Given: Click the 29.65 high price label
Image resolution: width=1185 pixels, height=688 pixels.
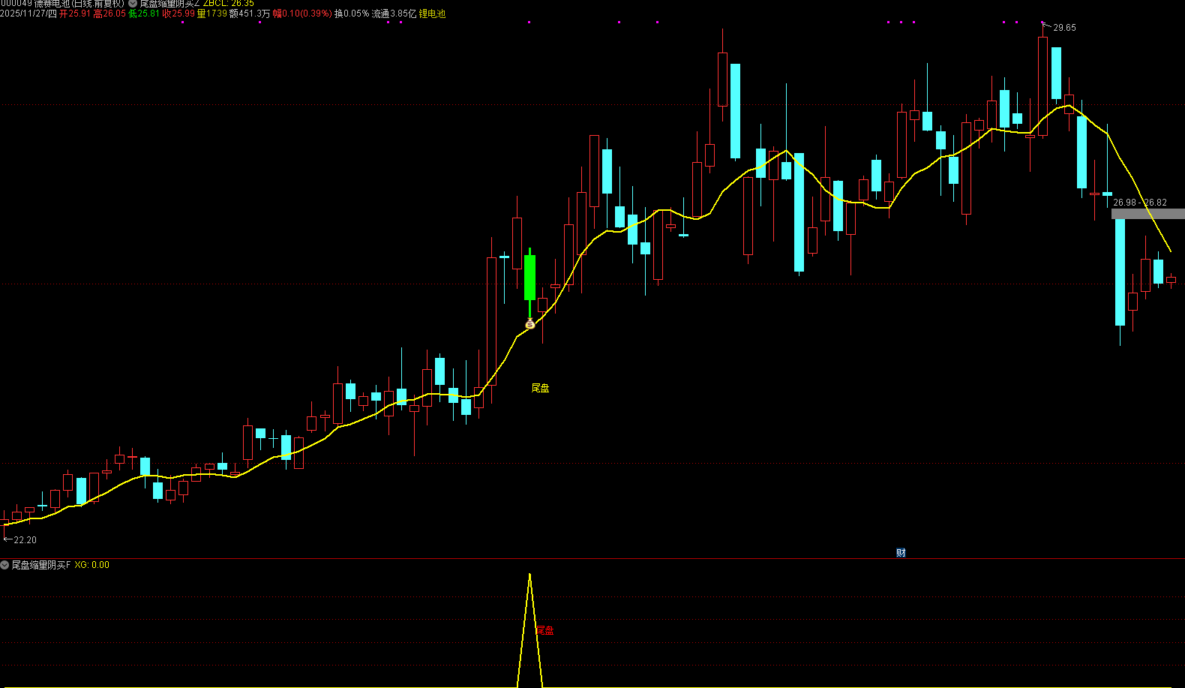Looking at the screenshot, I should point(1064,28).
